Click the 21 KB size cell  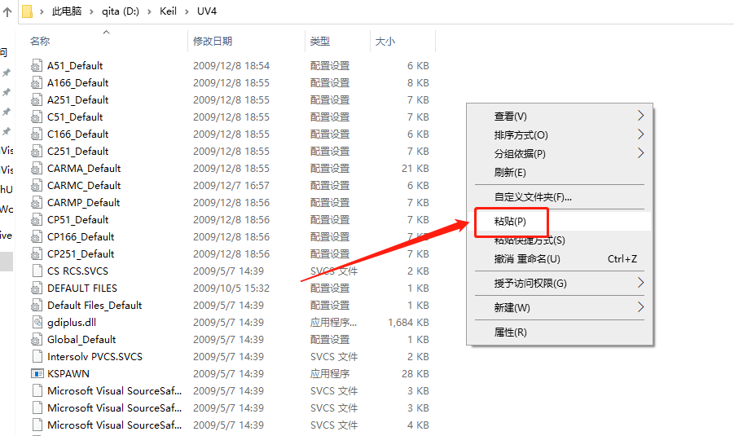(x=415, y=168)
